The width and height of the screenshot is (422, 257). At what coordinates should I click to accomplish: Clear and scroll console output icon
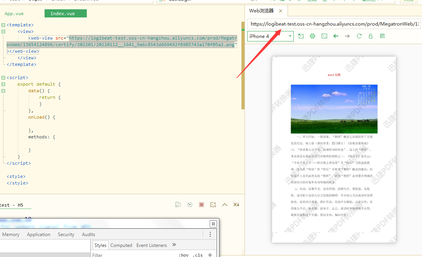click(x=236, y=205)
